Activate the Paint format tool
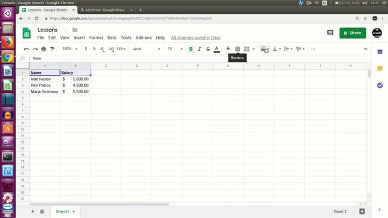The width and height of the screenshot is (388, 218). (52, 49)
